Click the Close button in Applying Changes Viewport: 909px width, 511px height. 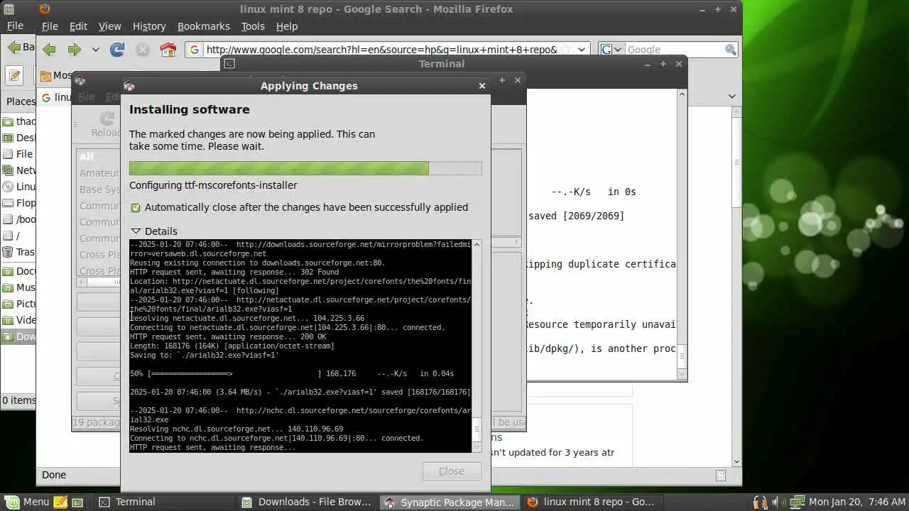(x=452, y=471)
